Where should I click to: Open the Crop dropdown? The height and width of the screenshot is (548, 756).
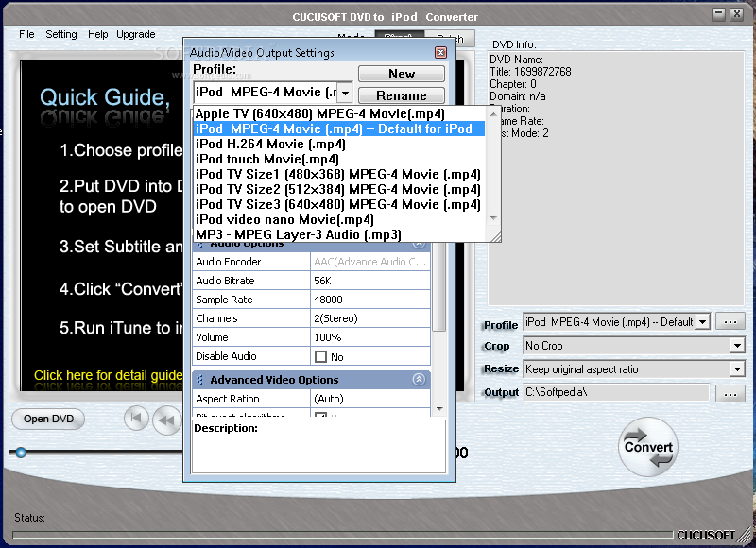click(737, 346)
